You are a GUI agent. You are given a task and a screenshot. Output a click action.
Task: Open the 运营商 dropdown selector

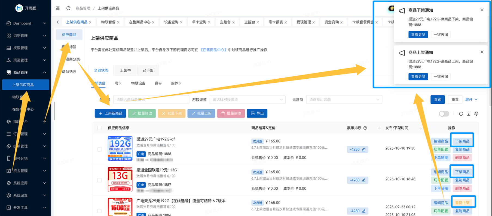(344, 100)
